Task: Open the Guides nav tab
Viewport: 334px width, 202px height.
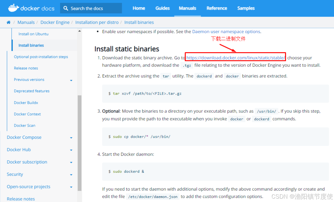Action: pyautogui.click(x=163, y=8)
